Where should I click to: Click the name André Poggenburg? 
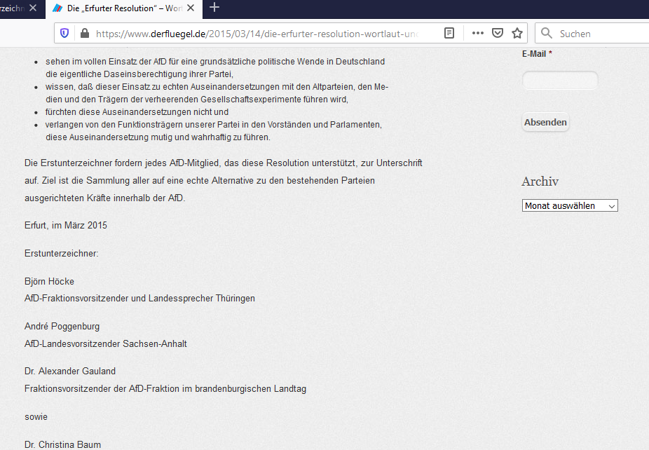pyautogui.click(x=62, y=326)
